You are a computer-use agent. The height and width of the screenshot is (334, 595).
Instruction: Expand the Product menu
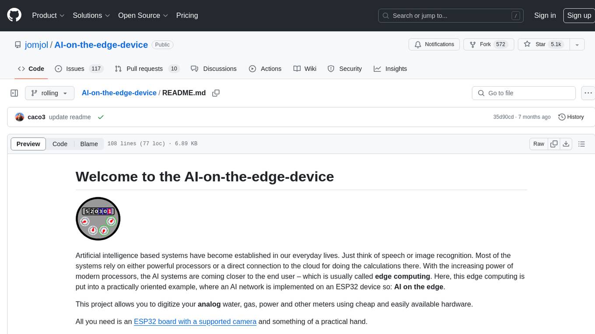pos(48,15)
